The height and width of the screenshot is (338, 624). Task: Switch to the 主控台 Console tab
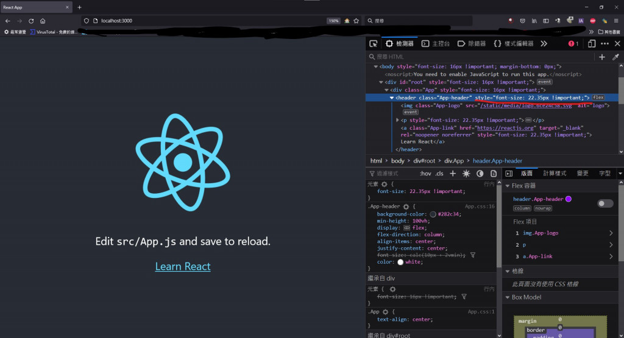click(435, 44)
